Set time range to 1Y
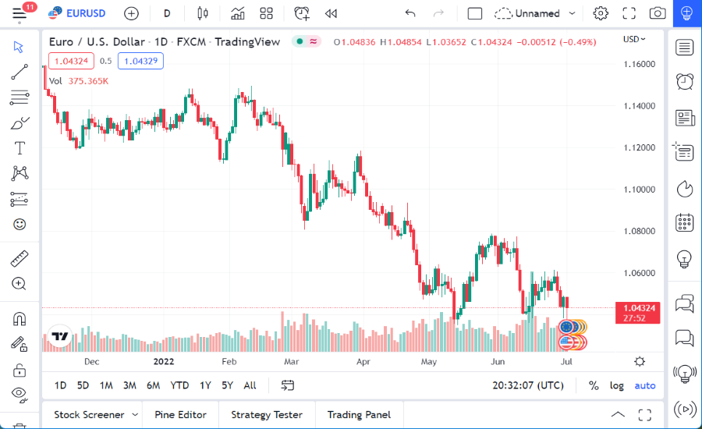 coord(205,385)
